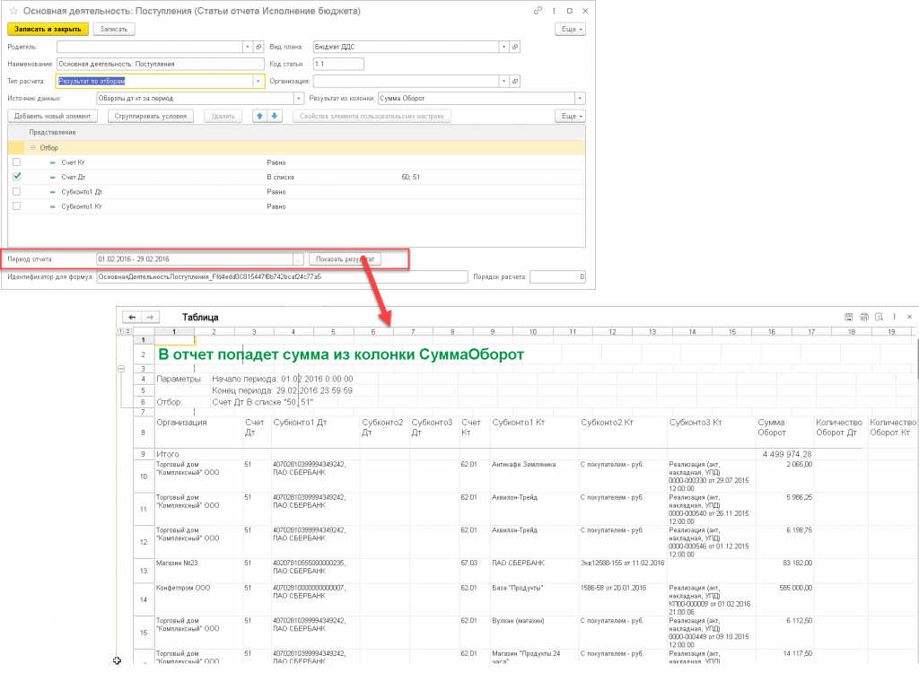This screenshot has height=673, width=919.
Task: Click the dash icon beside Счет Кт
Action: coord(53,162)
